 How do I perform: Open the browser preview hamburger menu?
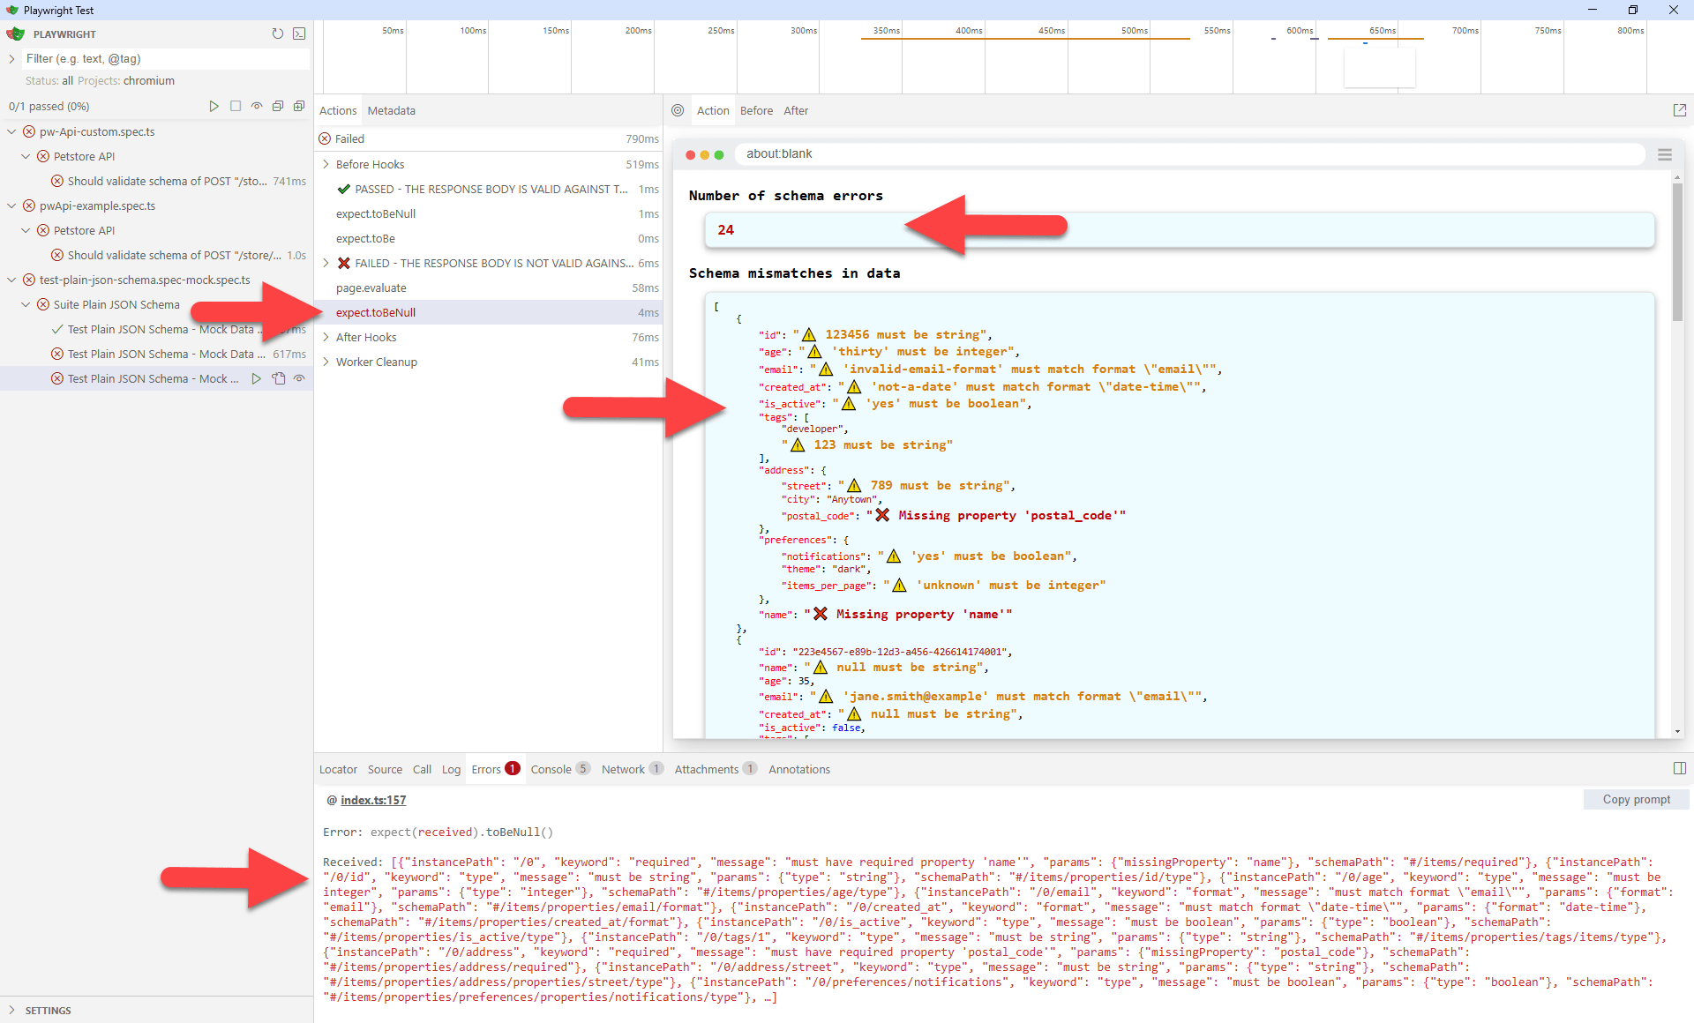pos(1665,154)
